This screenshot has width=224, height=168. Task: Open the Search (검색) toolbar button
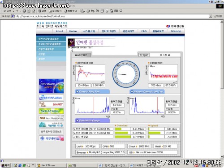42,11
